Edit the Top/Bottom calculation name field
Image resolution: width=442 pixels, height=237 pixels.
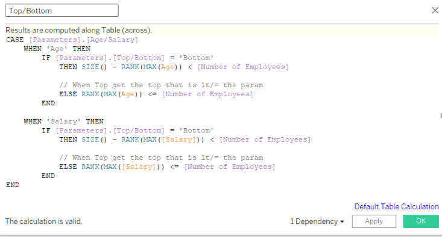click(62, 10)
